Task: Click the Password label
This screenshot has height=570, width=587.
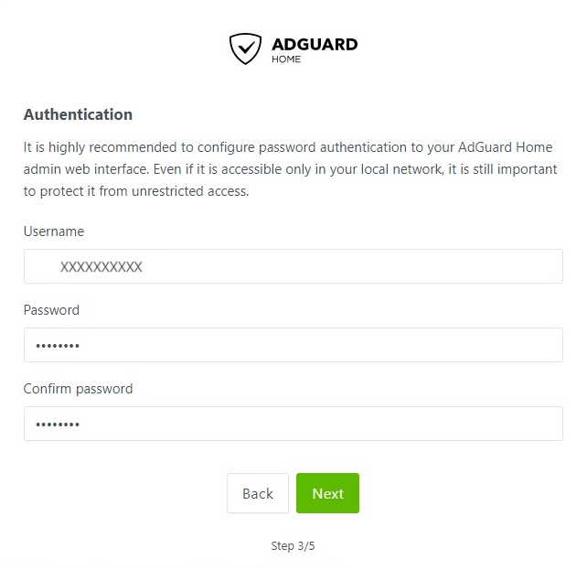Action: tap(51, 310)
